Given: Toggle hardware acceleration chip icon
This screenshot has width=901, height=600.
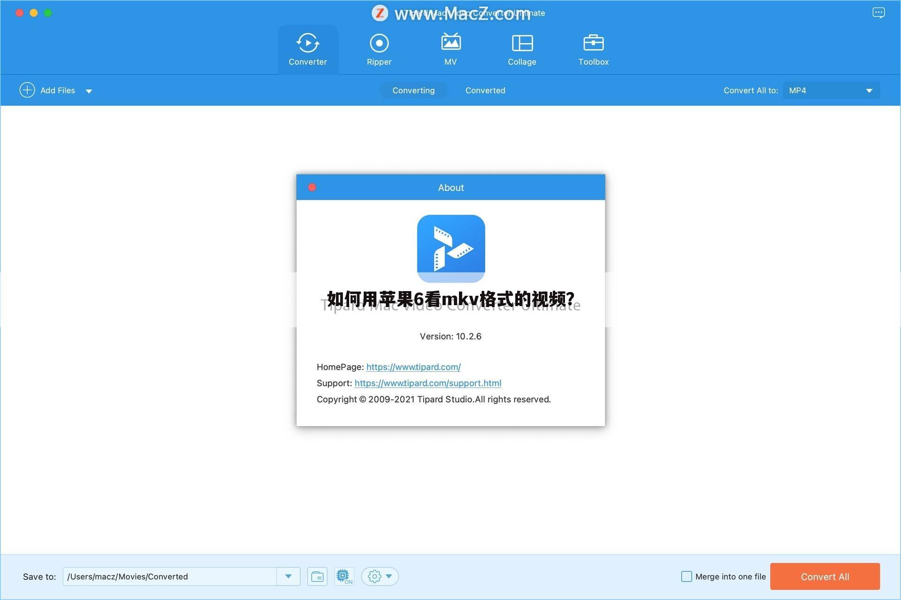Looking at the screenshot, I should pos(344,576).
